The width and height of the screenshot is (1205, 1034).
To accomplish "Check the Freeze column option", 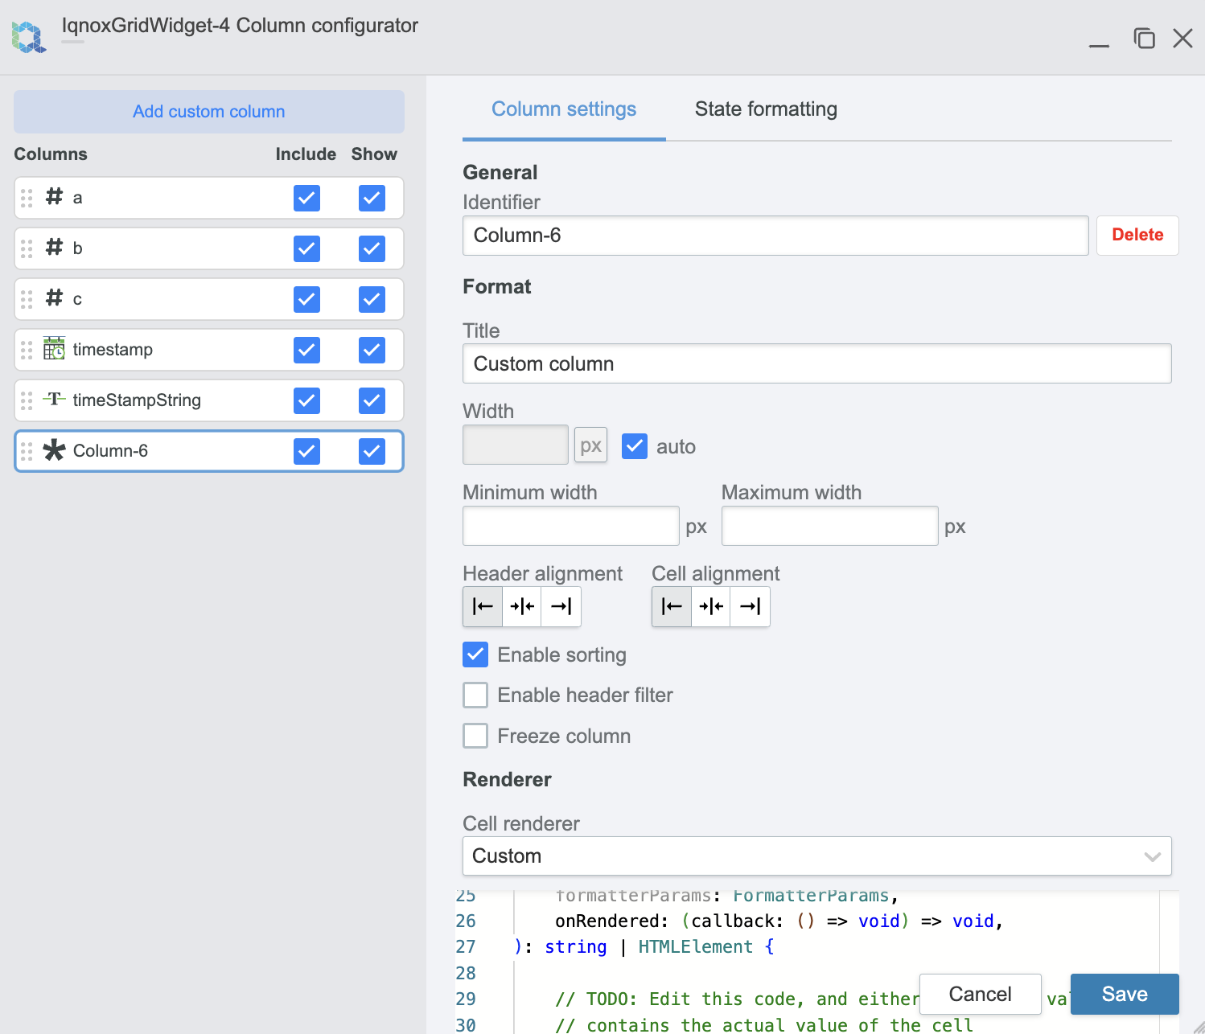I will [475, 736].
